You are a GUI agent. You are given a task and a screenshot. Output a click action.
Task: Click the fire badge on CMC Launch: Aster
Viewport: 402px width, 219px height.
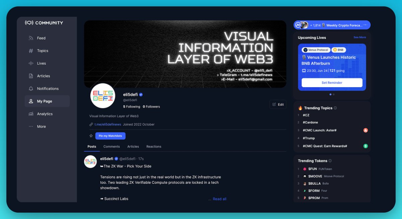(x=365, y=130)
